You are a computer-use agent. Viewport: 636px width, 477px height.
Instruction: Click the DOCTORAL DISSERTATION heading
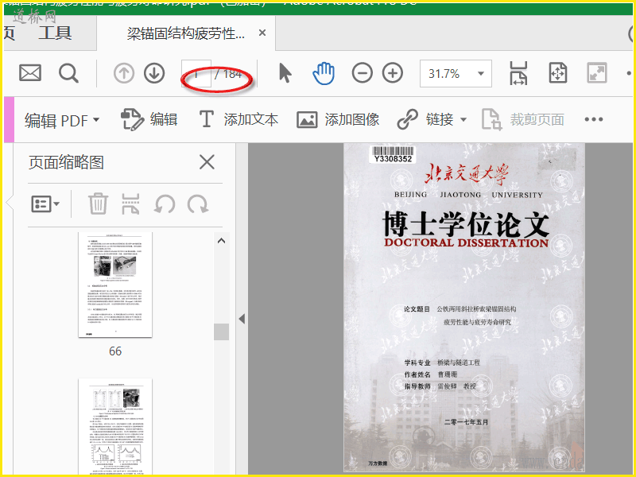467,243
